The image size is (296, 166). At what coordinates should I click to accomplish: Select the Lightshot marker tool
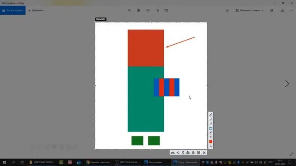coord(211,133)
